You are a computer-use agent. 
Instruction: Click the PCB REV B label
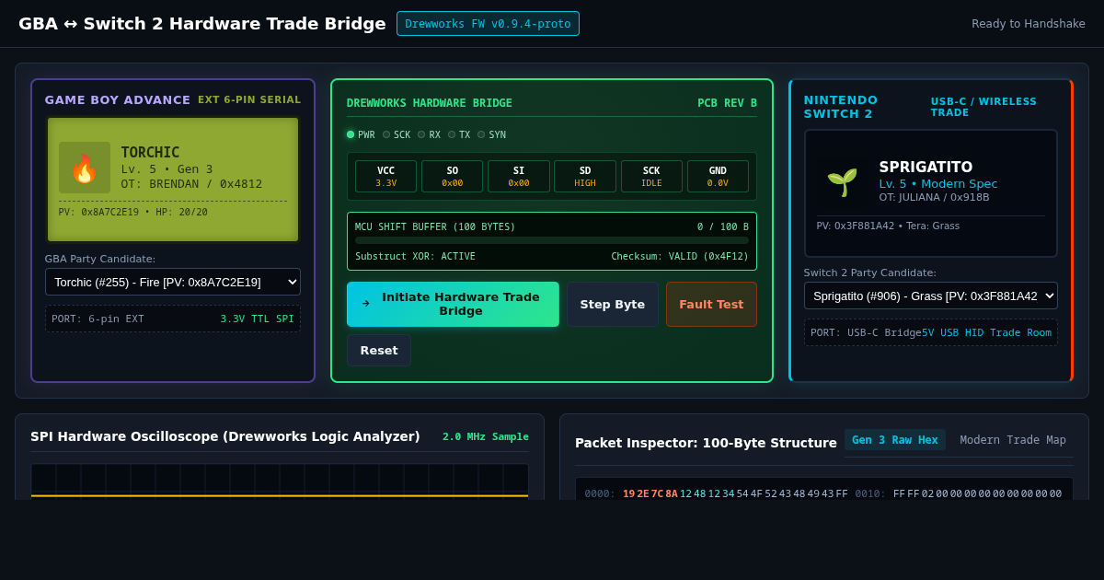727,103
